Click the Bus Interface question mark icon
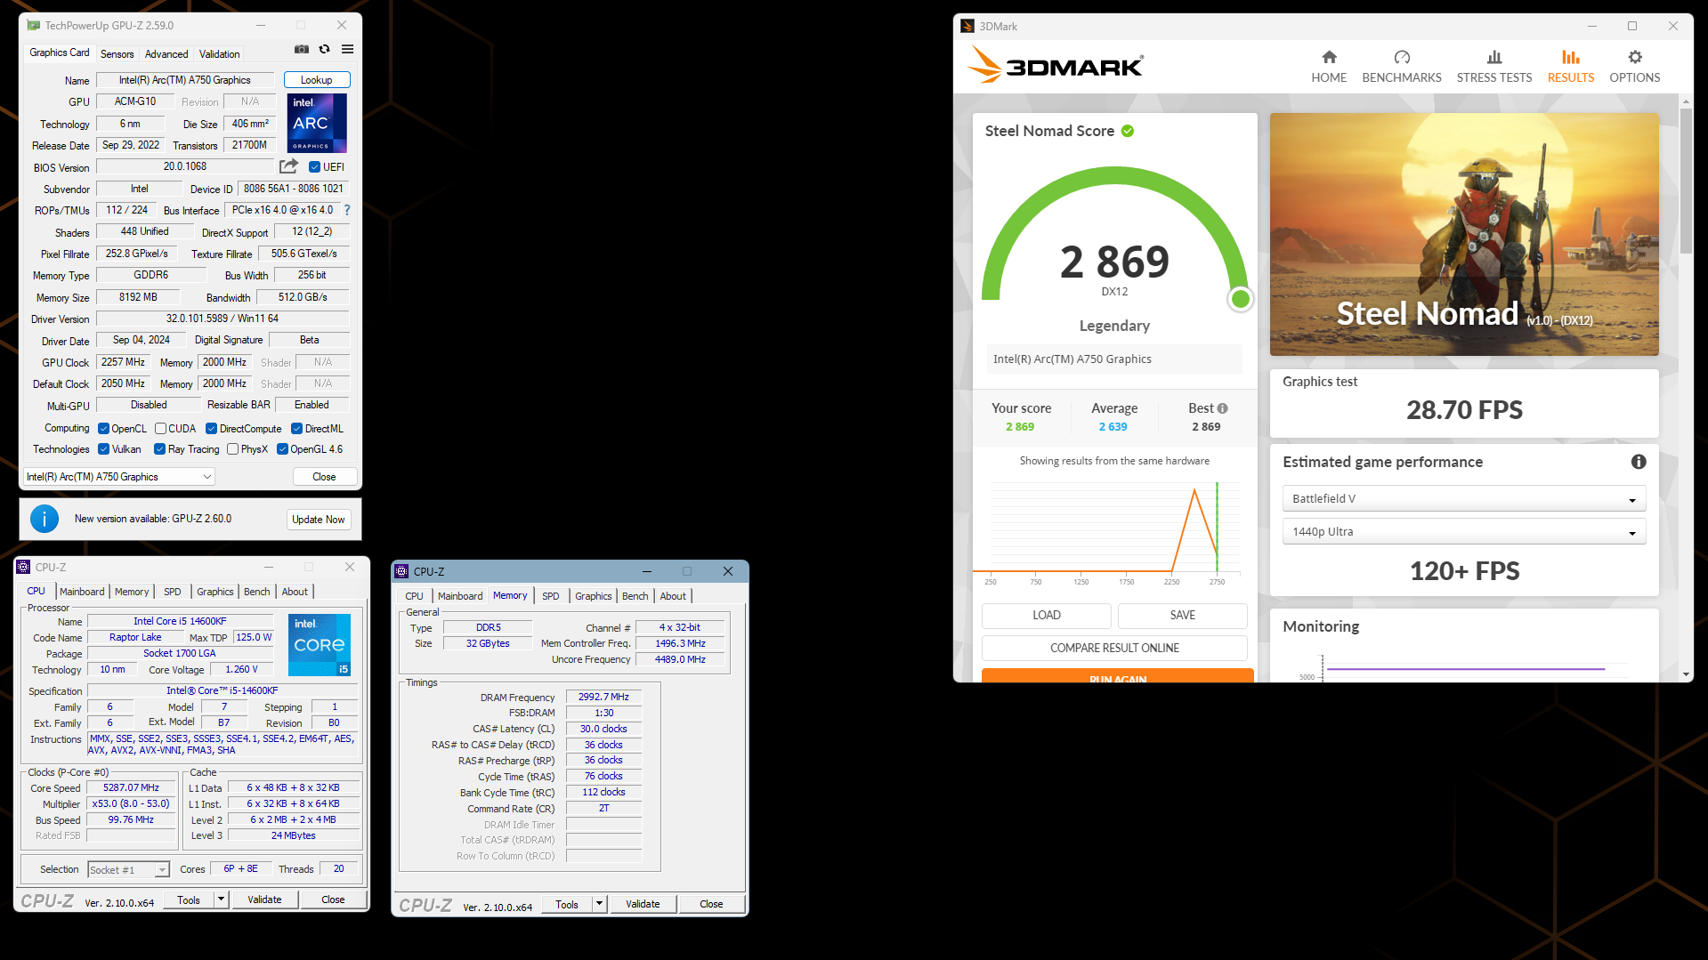This screenshot has height=960, width=1708. (347, 211)
